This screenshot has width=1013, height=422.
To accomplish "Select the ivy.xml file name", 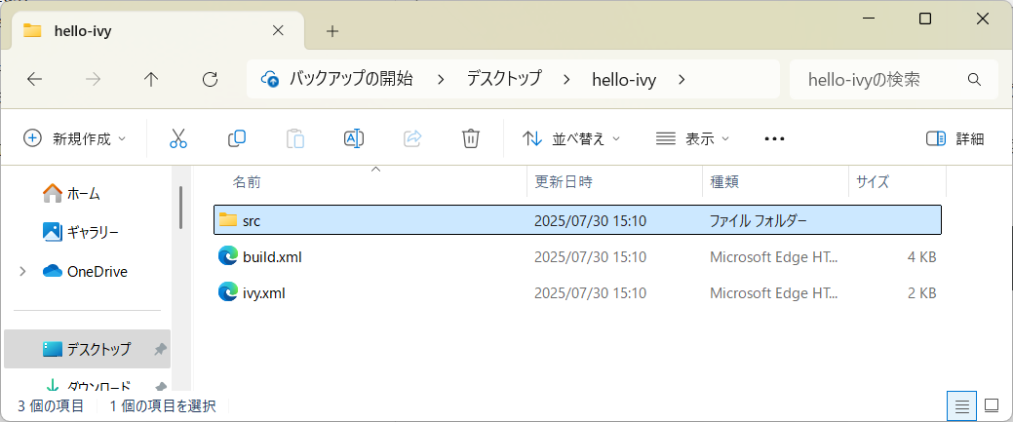I will [x=264, y=292].
